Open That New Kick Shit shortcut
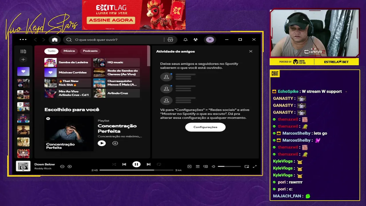The width and height of the screenshot is (366, 206). (x=68, y=83)
